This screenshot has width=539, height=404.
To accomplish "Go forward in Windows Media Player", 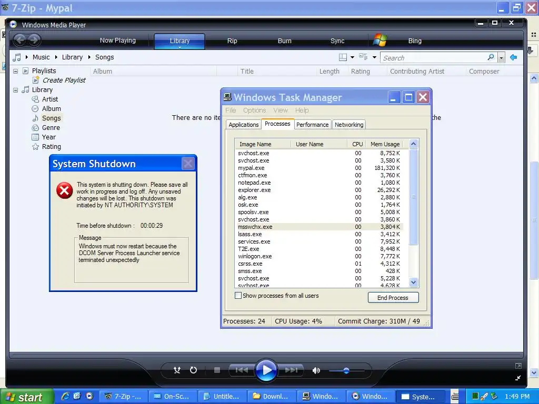I will pos(34,40).
